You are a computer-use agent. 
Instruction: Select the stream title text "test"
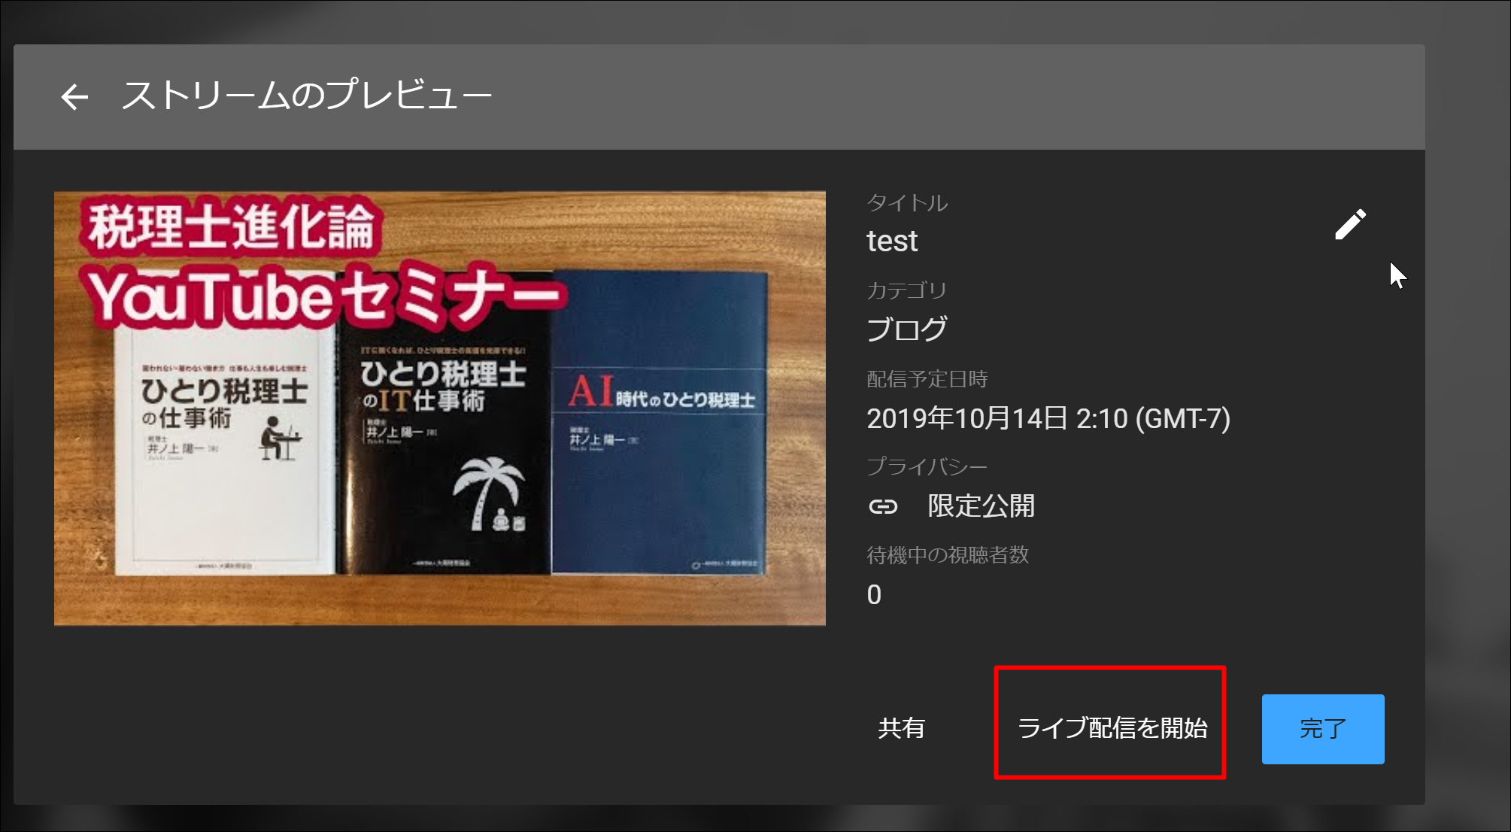coord(892,241)
